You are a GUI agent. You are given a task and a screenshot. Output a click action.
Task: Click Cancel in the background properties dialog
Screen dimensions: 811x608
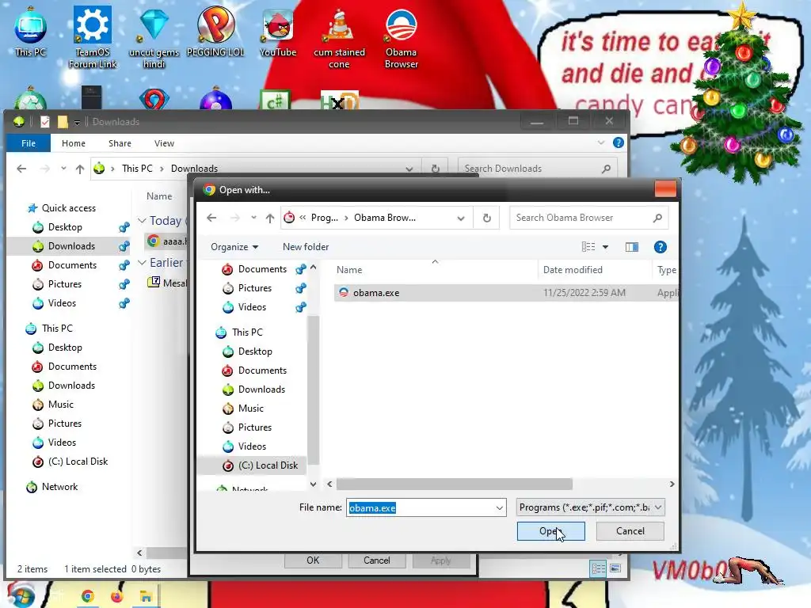pyautogui.click(x=376, y=560)
